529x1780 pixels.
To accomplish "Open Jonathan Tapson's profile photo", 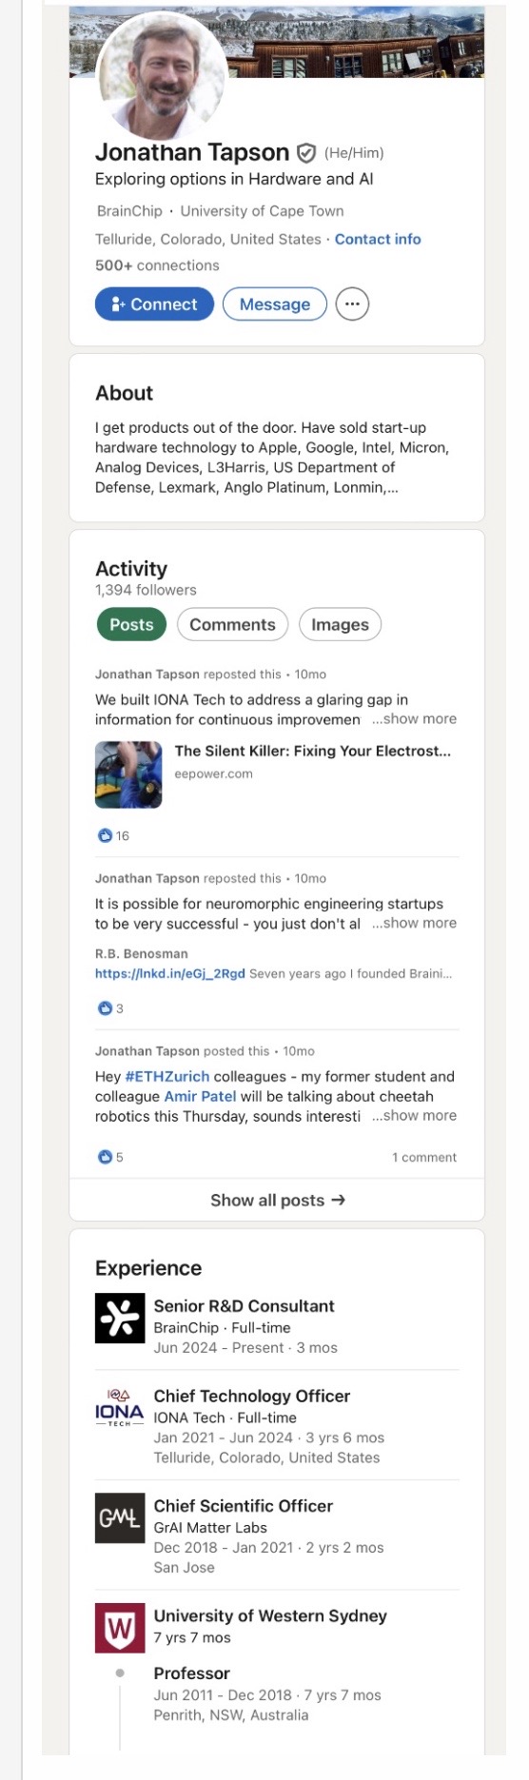I will (x=163, y=73).
